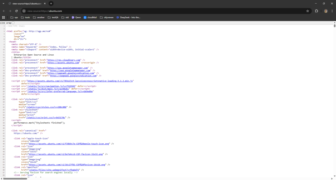Viewport: 336px width, 180px height.
Task: Bookmark this page with the star icon
Action: [307, 11]
